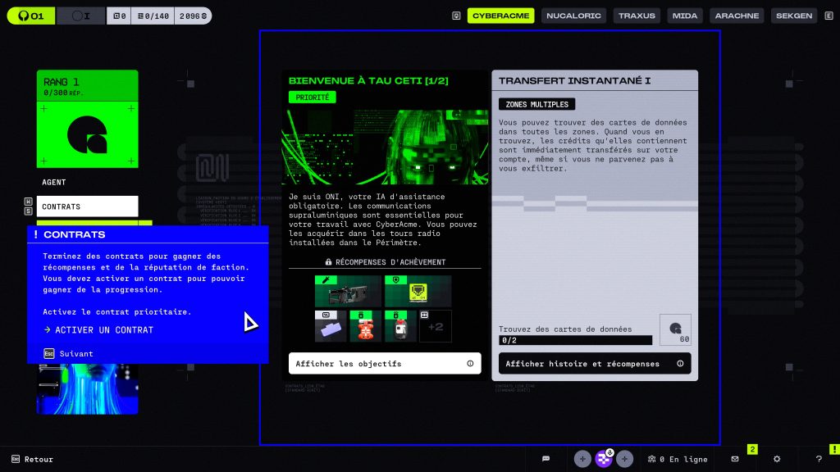Open the chat icon in bottom bar
This screenshot has height=472, width=840.
click(546, 459)
